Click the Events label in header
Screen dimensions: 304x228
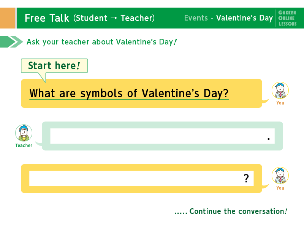196,18
